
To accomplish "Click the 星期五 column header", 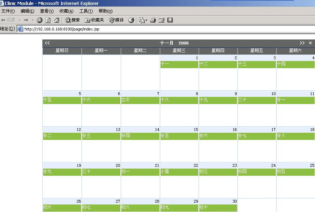I will [257, 51].
